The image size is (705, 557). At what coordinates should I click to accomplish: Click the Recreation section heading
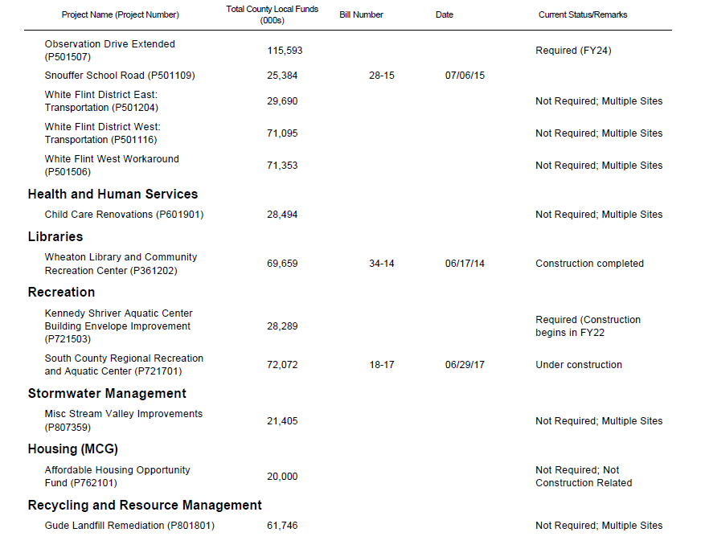(61, 292)
